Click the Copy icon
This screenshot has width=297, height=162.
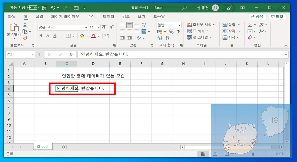25,31
